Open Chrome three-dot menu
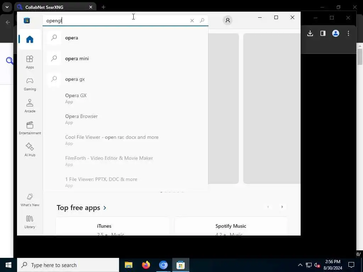 [348, 34]
